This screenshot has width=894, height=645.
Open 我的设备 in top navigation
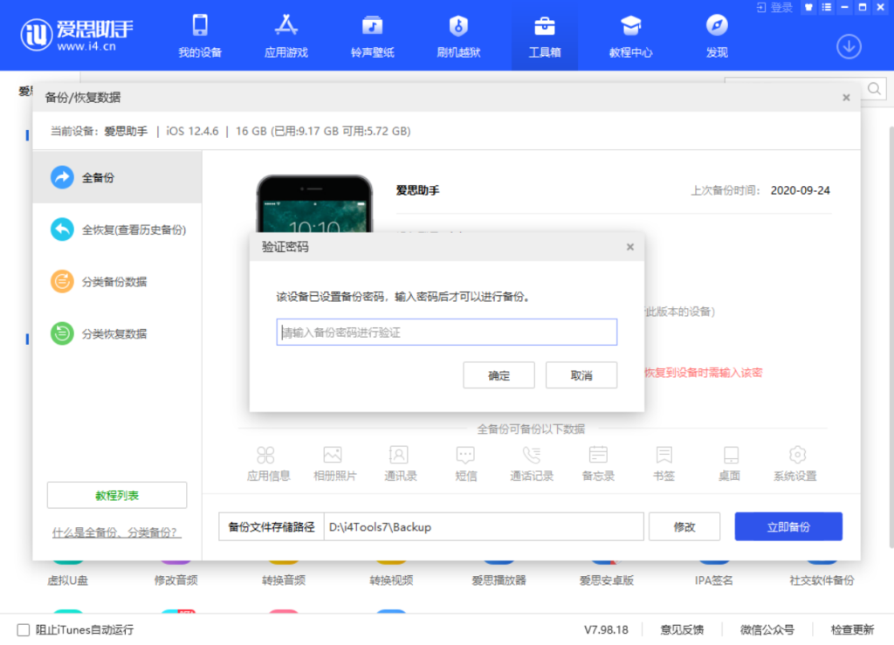click(x=200, y=36)
